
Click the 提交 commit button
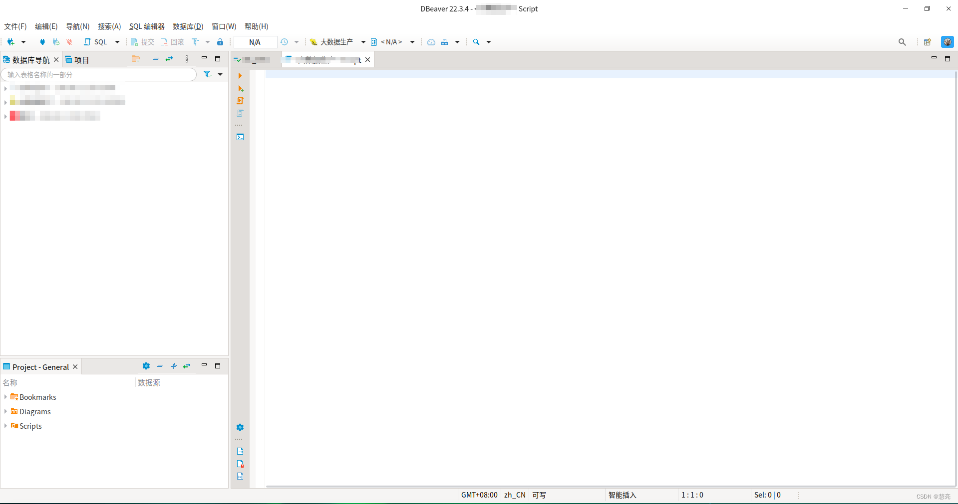point(143,42)
